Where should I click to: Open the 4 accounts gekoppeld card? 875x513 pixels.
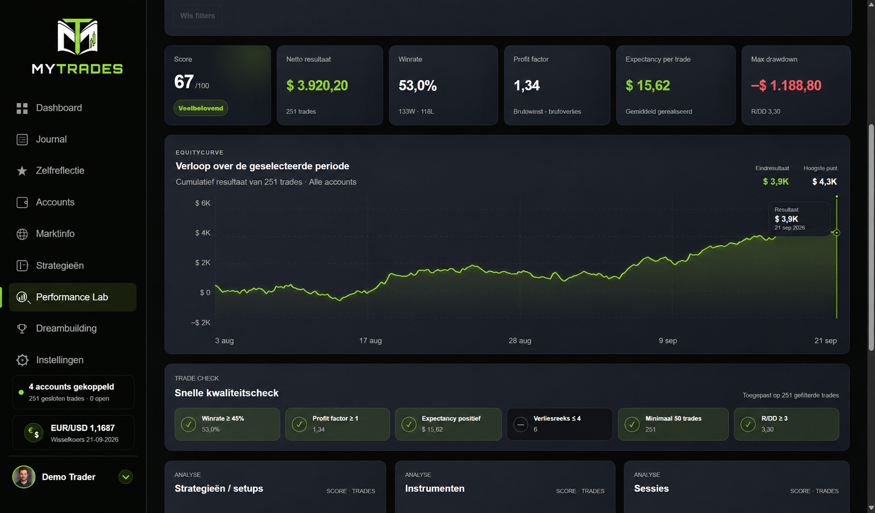click(73, 392)
